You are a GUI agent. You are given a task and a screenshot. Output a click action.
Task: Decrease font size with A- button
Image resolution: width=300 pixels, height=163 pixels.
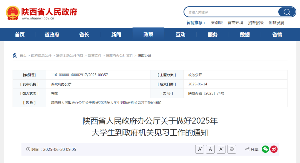pos(221,149)
